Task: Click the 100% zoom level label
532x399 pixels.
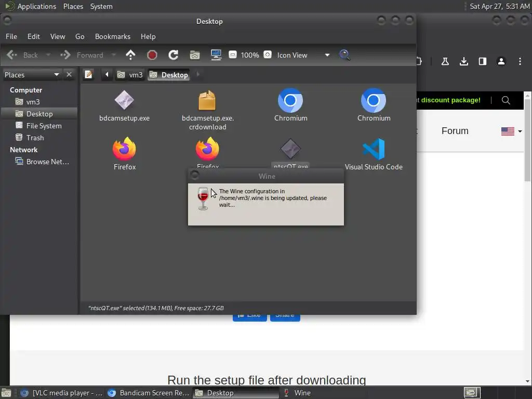Action: tap(250, 55)
